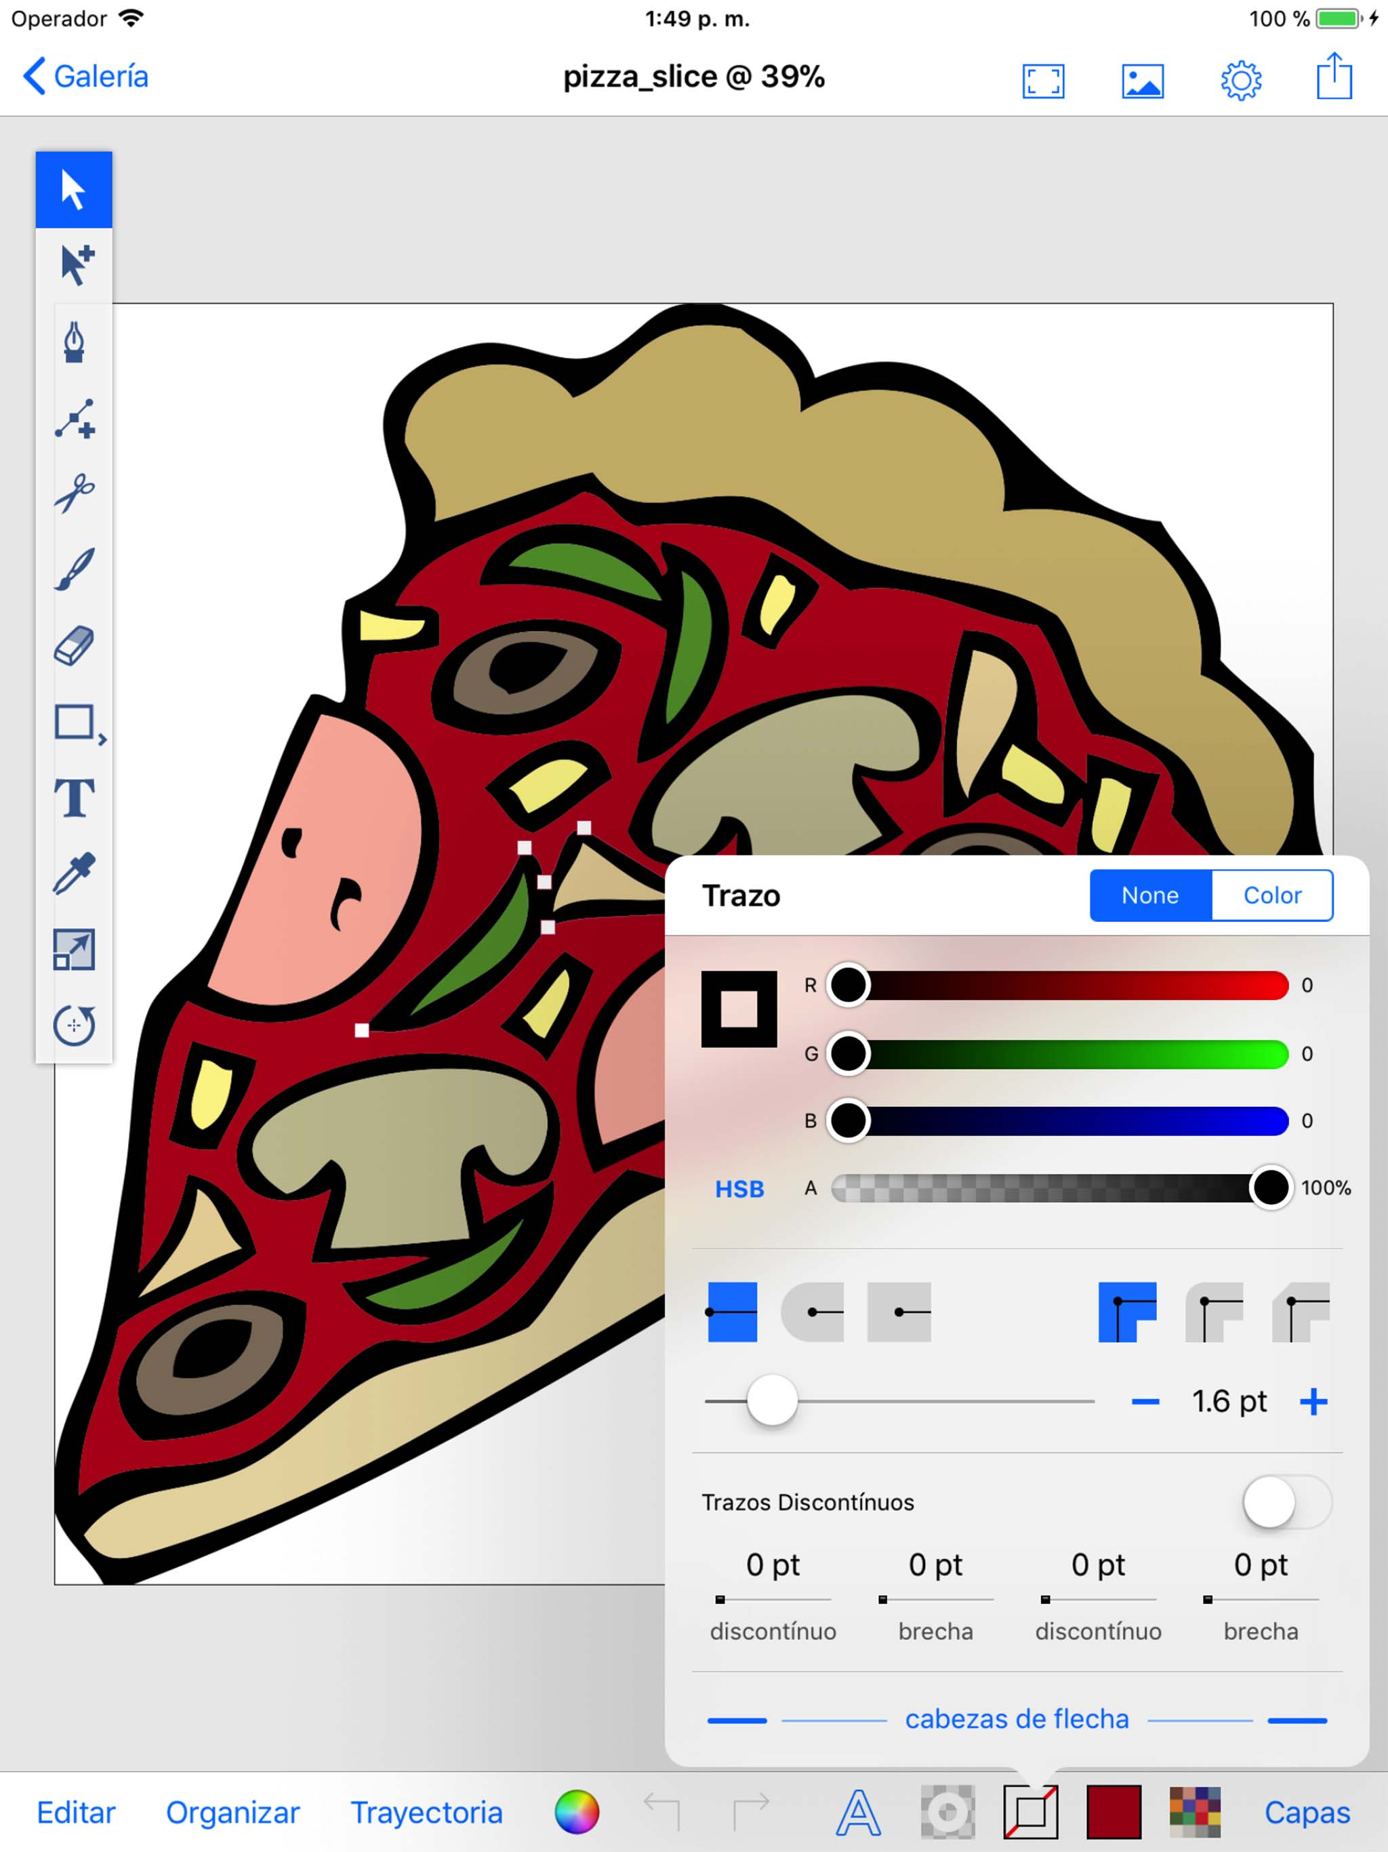Pick the Brush tool

[x=74, y=569]
